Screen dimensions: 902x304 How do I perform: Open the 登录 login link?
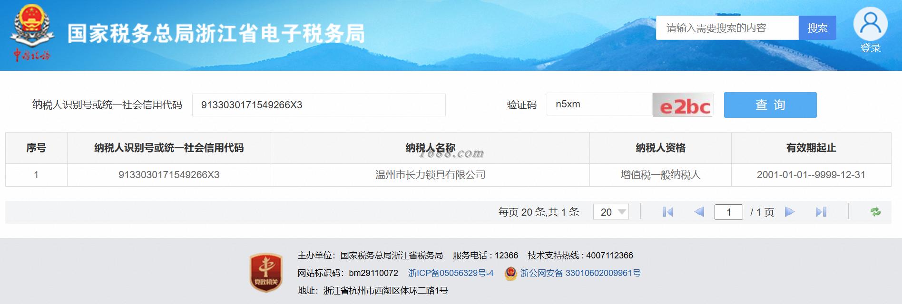coord(870,48)
